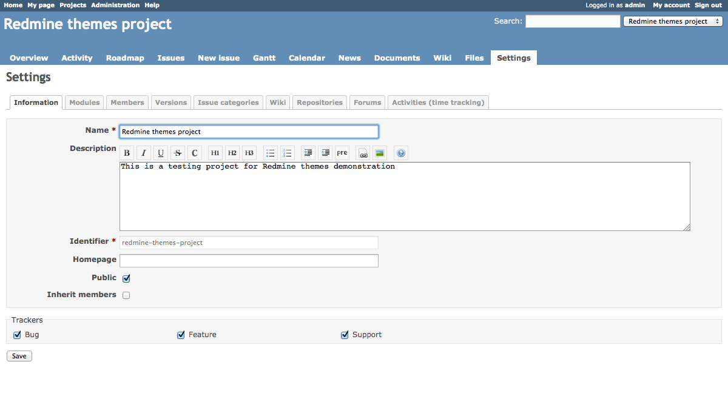Open the Overview menu tab

click(29, 58)
